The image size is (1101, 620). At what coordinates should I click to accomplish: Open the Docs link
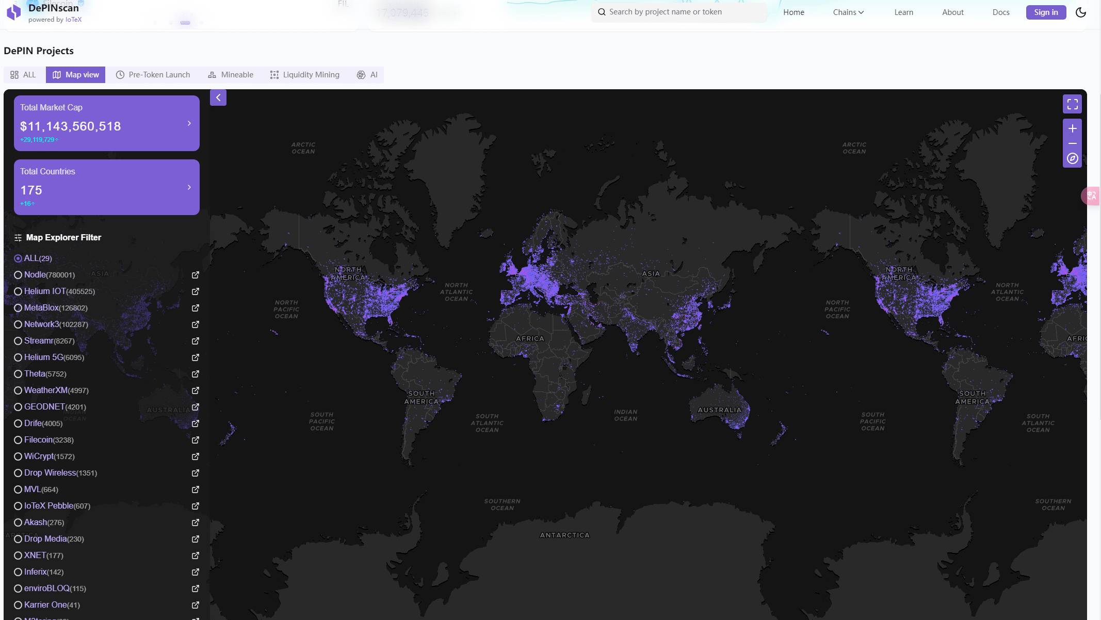tap(1000, 12)
